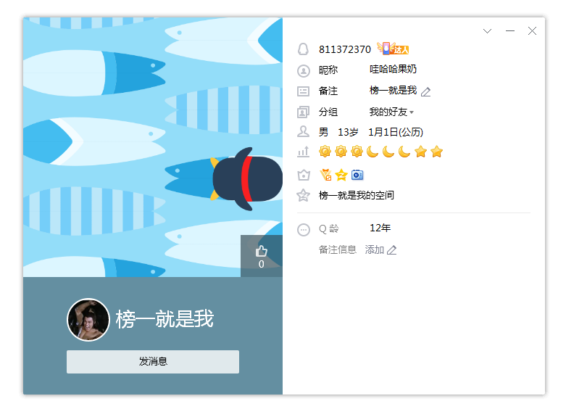
Task: Open 榜一就是我的空间 link
Action: [x=357, y=196]
